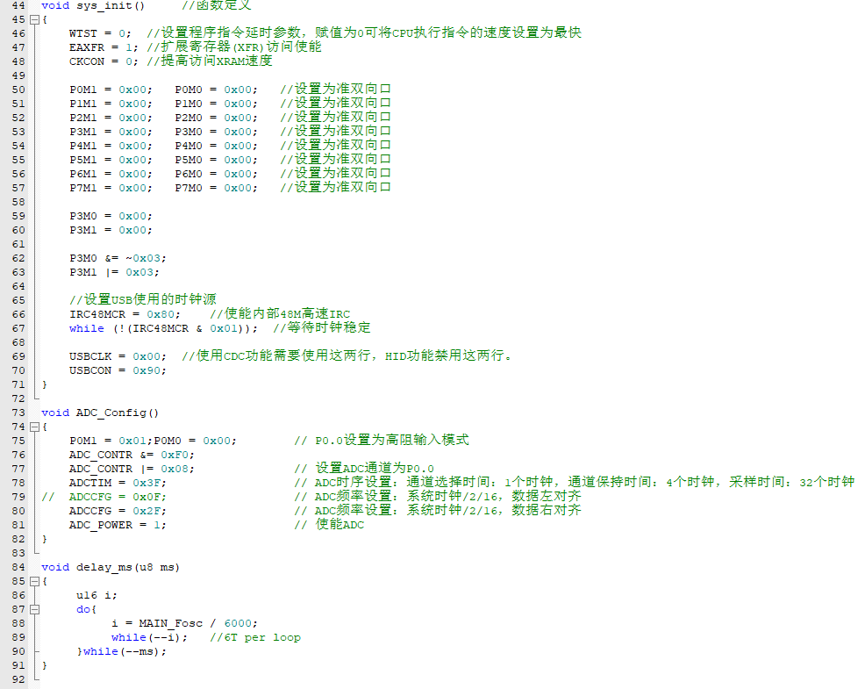Screen dimensions: 865x689
Task: Click 'ADC_CONTR |= 0x08;' statement
Action: tap(132, 470)
